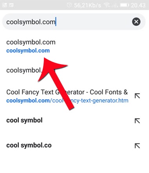
Task: Fill the search box with the Cool Fancy Text arrow
Action: [x=137, y=96]
